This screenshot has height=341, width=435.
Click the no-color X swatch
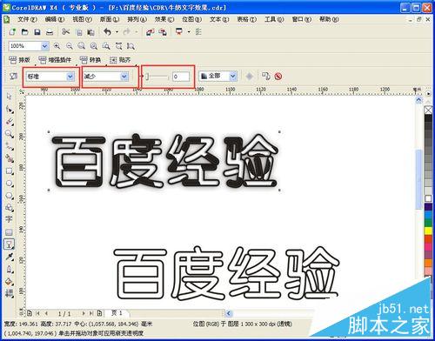coord(428,110)
